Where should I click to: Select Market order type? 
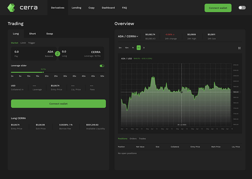[x=14, y=43]
